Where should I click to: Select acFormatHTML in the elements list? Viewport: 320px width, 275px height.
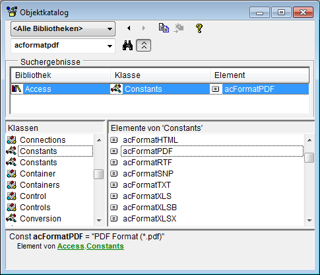point(150,140)
